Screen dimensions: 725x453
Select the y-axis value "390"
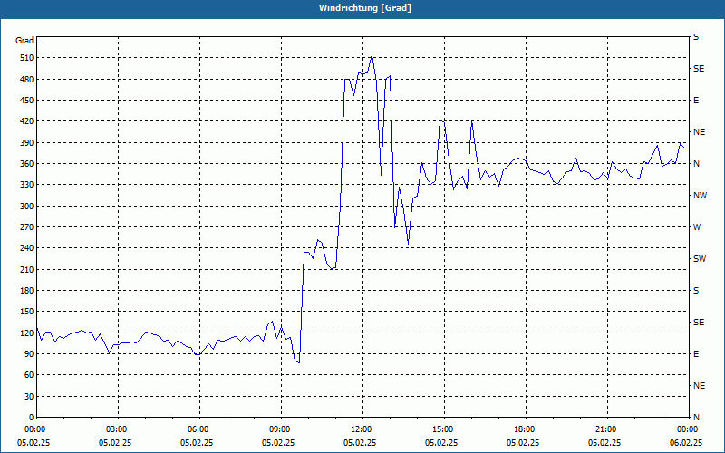(x=27, y=143)
